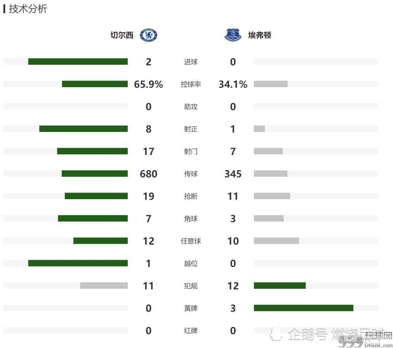The width and height of the screenshot is (393, 348).
Task: Select the 红牌 red cards label
Action: [x=191, y=331]
